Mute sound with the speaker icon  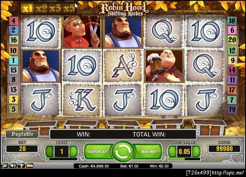[13, 166]
